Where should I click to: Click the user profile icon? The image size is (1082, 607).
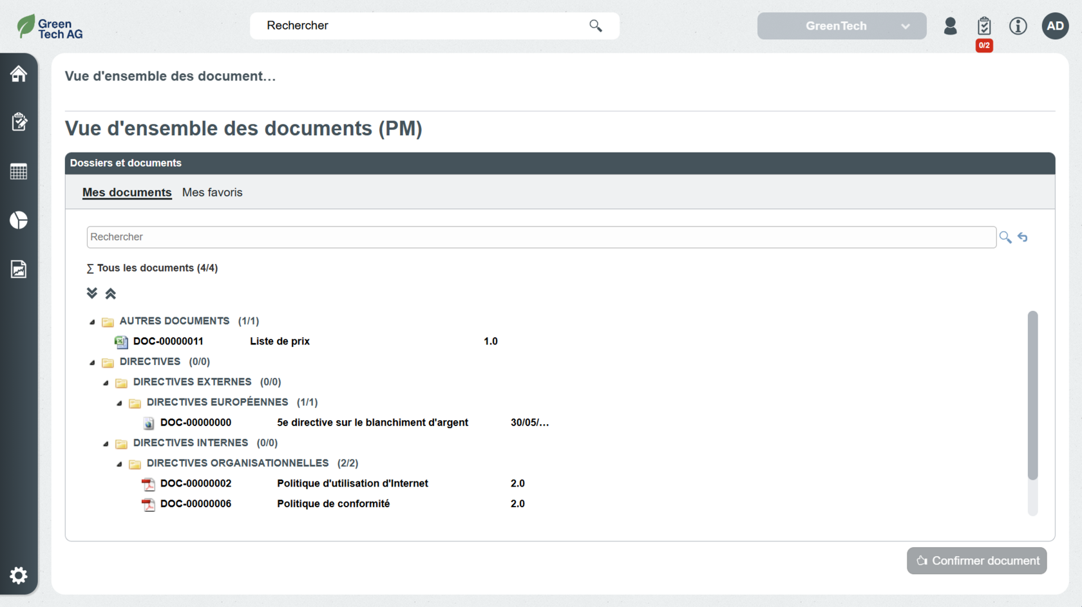950,26
